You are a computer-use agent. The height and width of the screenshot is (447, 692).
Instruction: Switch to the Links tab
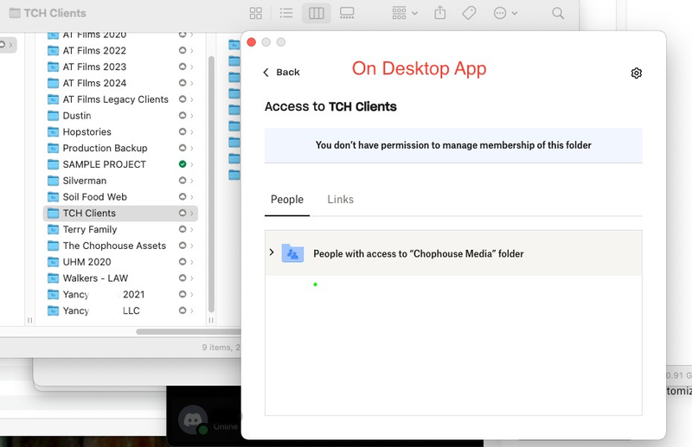coord(340,200)
